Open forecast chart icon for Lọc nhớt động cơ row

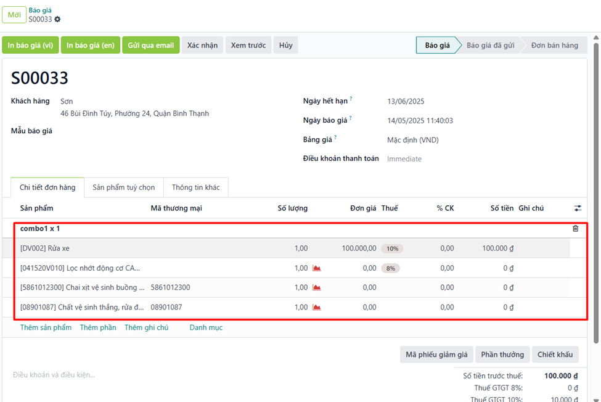[x=317, y=268]
